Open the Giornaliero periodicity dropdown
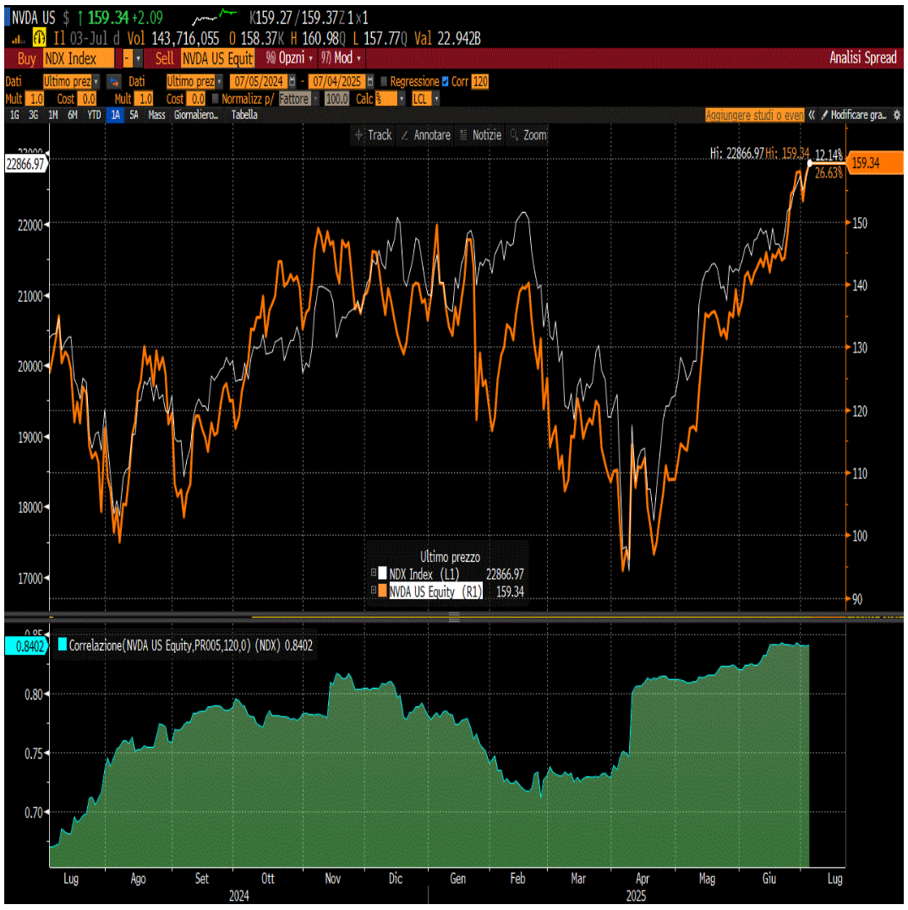This screenshot has height=910, width=908. point(196,115)
